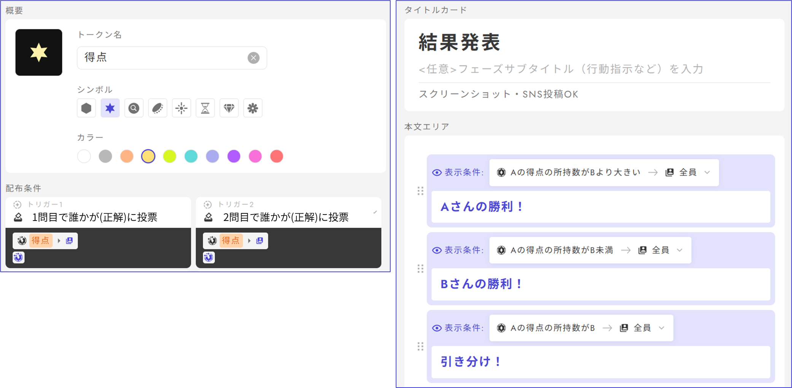792x388 pixels.
Task: Expand dropdown for B未満 condition
Action: (679, 250)
